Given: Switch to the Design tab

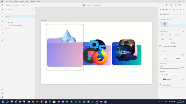Looking at the screenshot, I should tap(8, 5).
